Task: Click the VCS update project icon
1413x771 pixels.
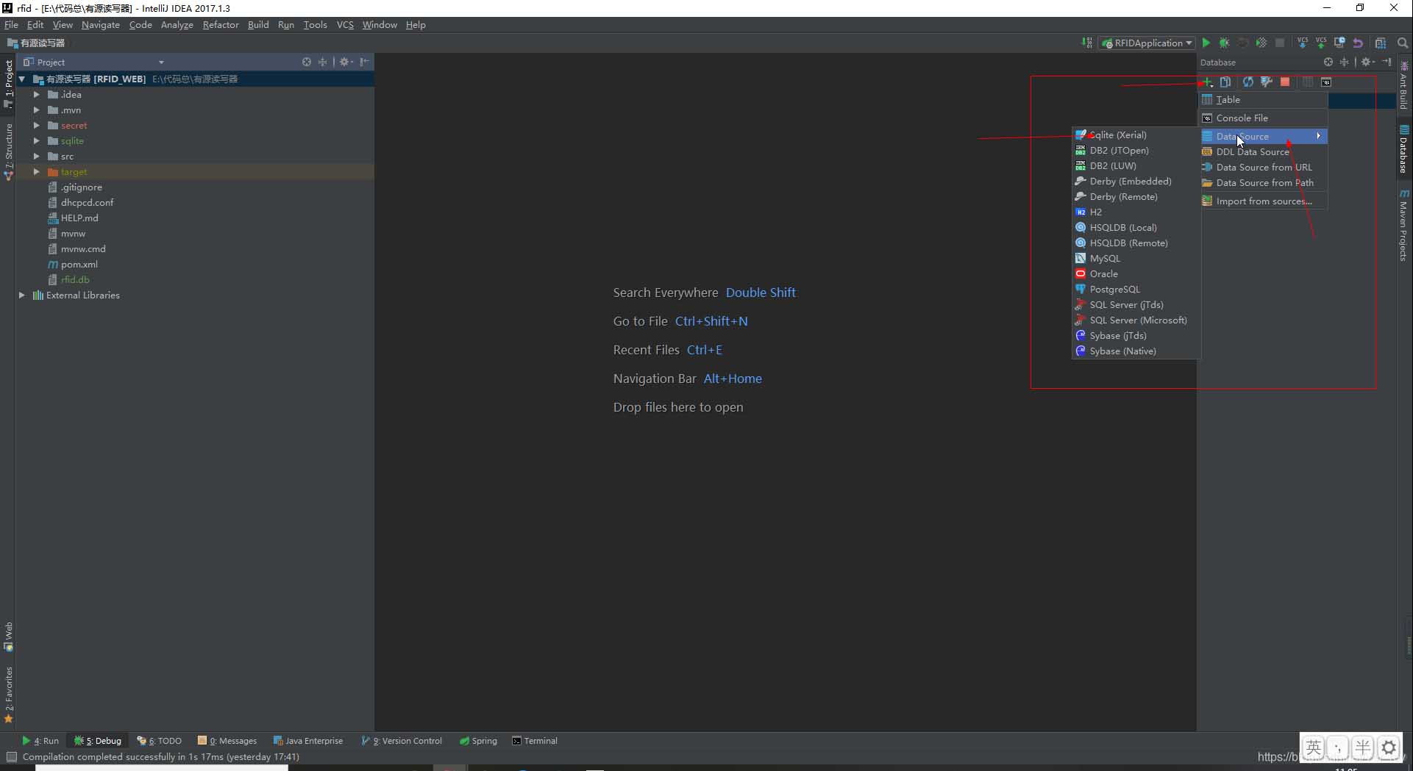Action: (1303, 43)
